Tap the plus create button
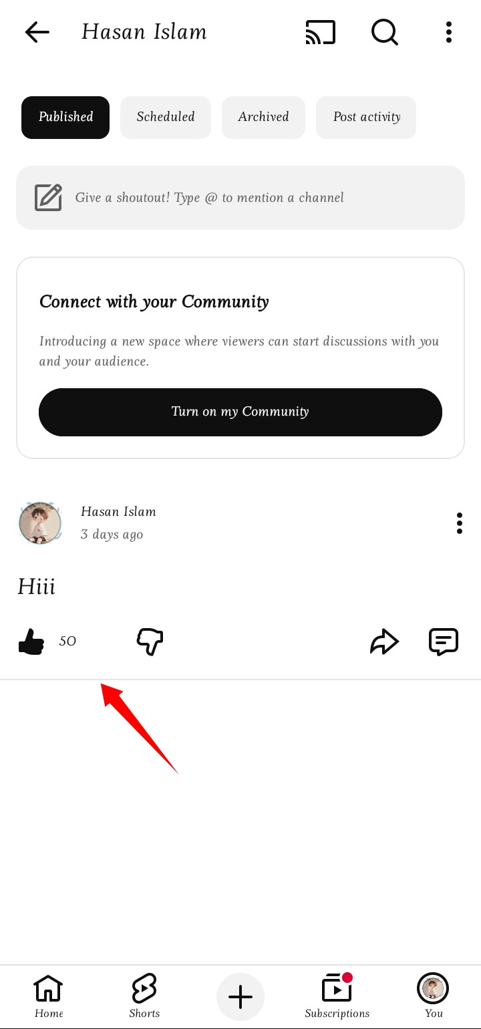 click(240, 998)
